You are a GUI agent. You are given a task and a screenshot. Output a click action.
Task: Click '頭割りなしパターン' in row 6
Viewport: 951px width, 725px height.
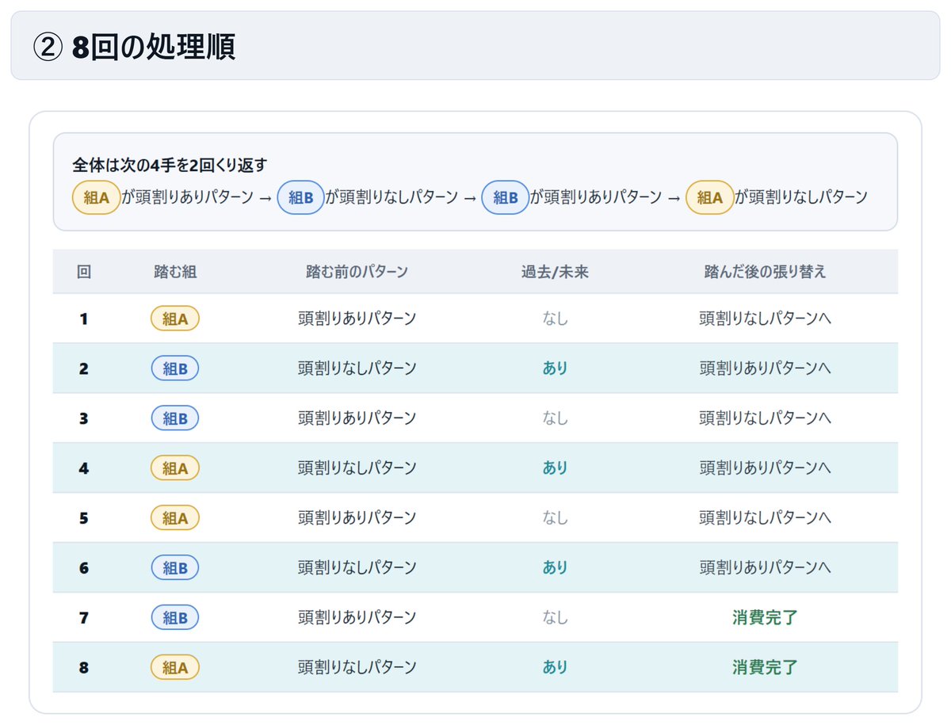357,568
